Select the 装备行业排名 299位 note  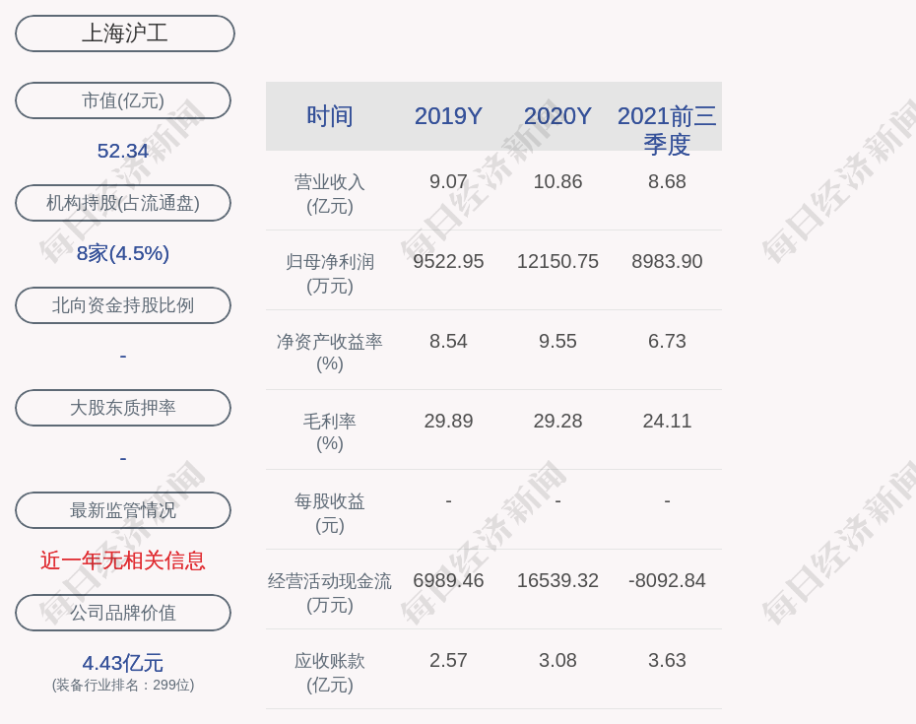pyautogui.click(x=123, y=685)
